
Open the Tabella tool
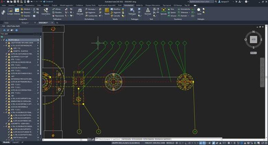coord(107,12)
